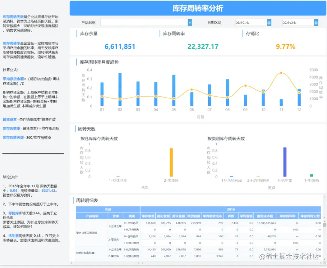Select the cell 48,205

coord(271,236)
